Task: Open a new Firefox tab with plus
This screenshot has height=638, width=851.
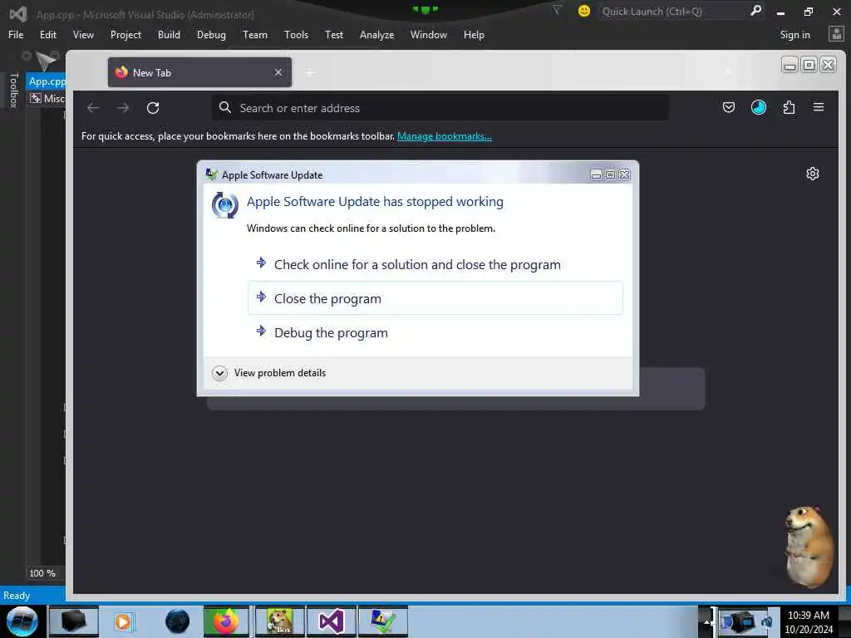Action: pyautogui.click(x=311, y=72)
